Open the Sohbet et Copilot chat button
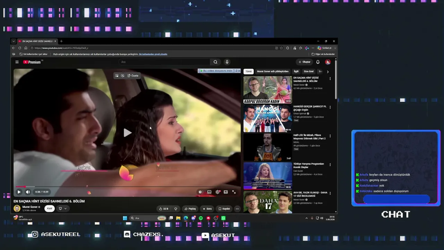444x250 pixels. [x=324, y=48]
